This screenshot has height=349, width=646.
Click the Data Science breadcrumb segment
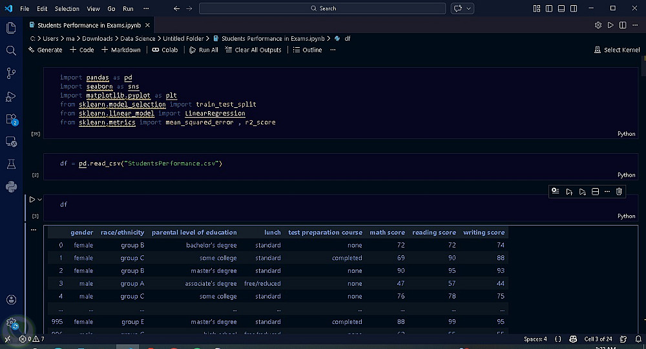tap(138, 38)
